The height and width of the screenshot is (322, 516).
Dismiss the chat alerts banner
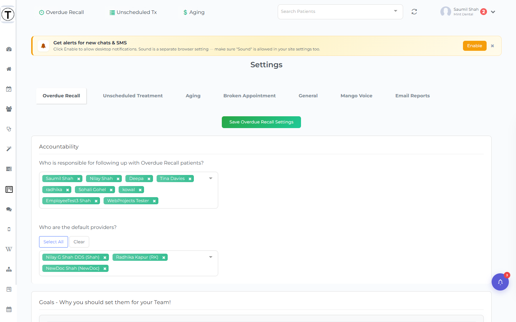click(x=492, y=46)
